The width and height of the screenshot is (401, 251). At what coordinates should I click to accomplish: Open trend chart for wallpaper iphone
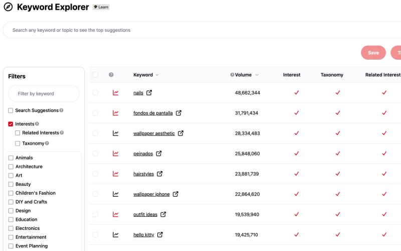116,194
